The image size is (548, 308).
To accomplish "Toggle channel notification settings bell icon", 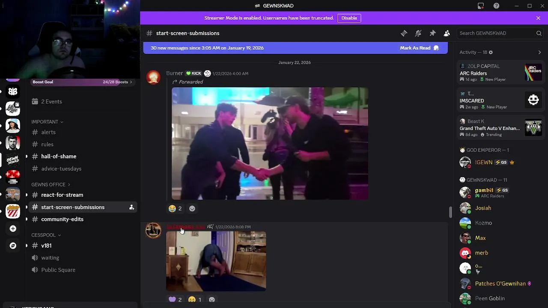I will pyautogui.click(x=418, y=33).
